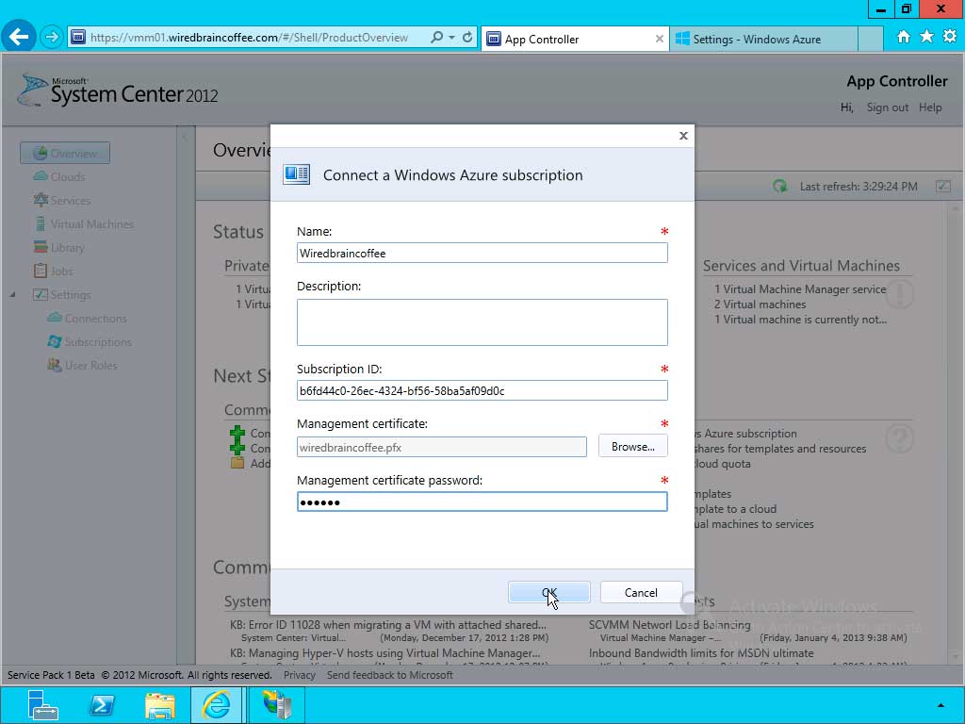Open a new browser tab
The width and height of the screenshot is (965, 724).
(x=870, y=39)
